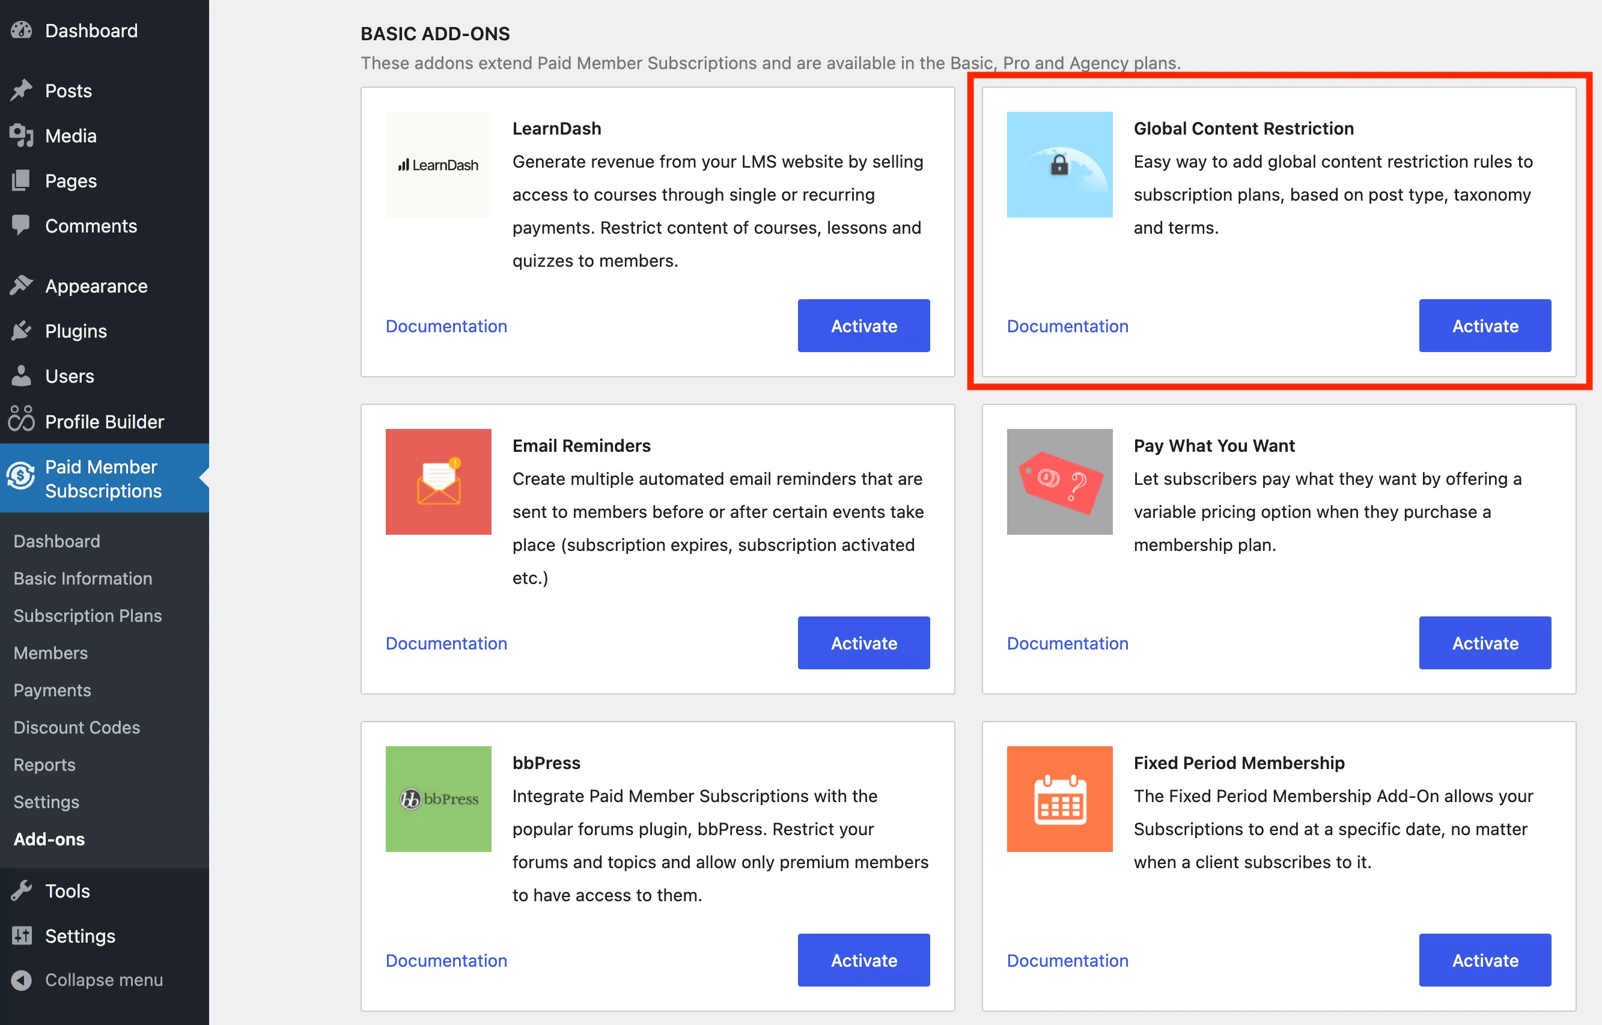This screenshot has height=1025, width=1602.
Task: Open the Users menu
Action: coord(105,376)
